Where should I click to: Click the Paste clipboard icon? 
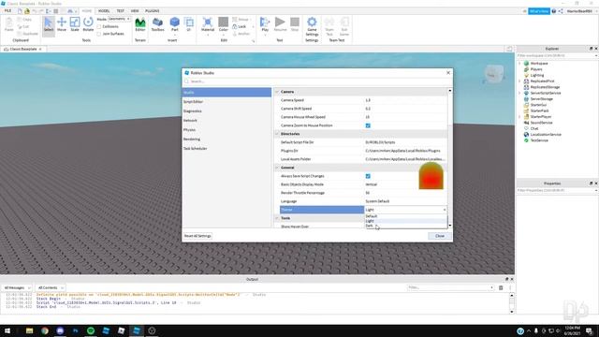point(8,24)
